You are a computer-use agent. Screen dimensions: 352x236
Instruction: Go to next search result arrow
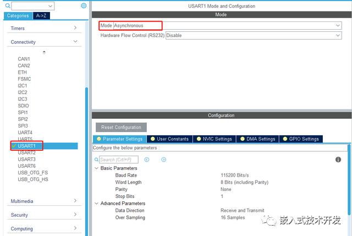coord(163,160)
